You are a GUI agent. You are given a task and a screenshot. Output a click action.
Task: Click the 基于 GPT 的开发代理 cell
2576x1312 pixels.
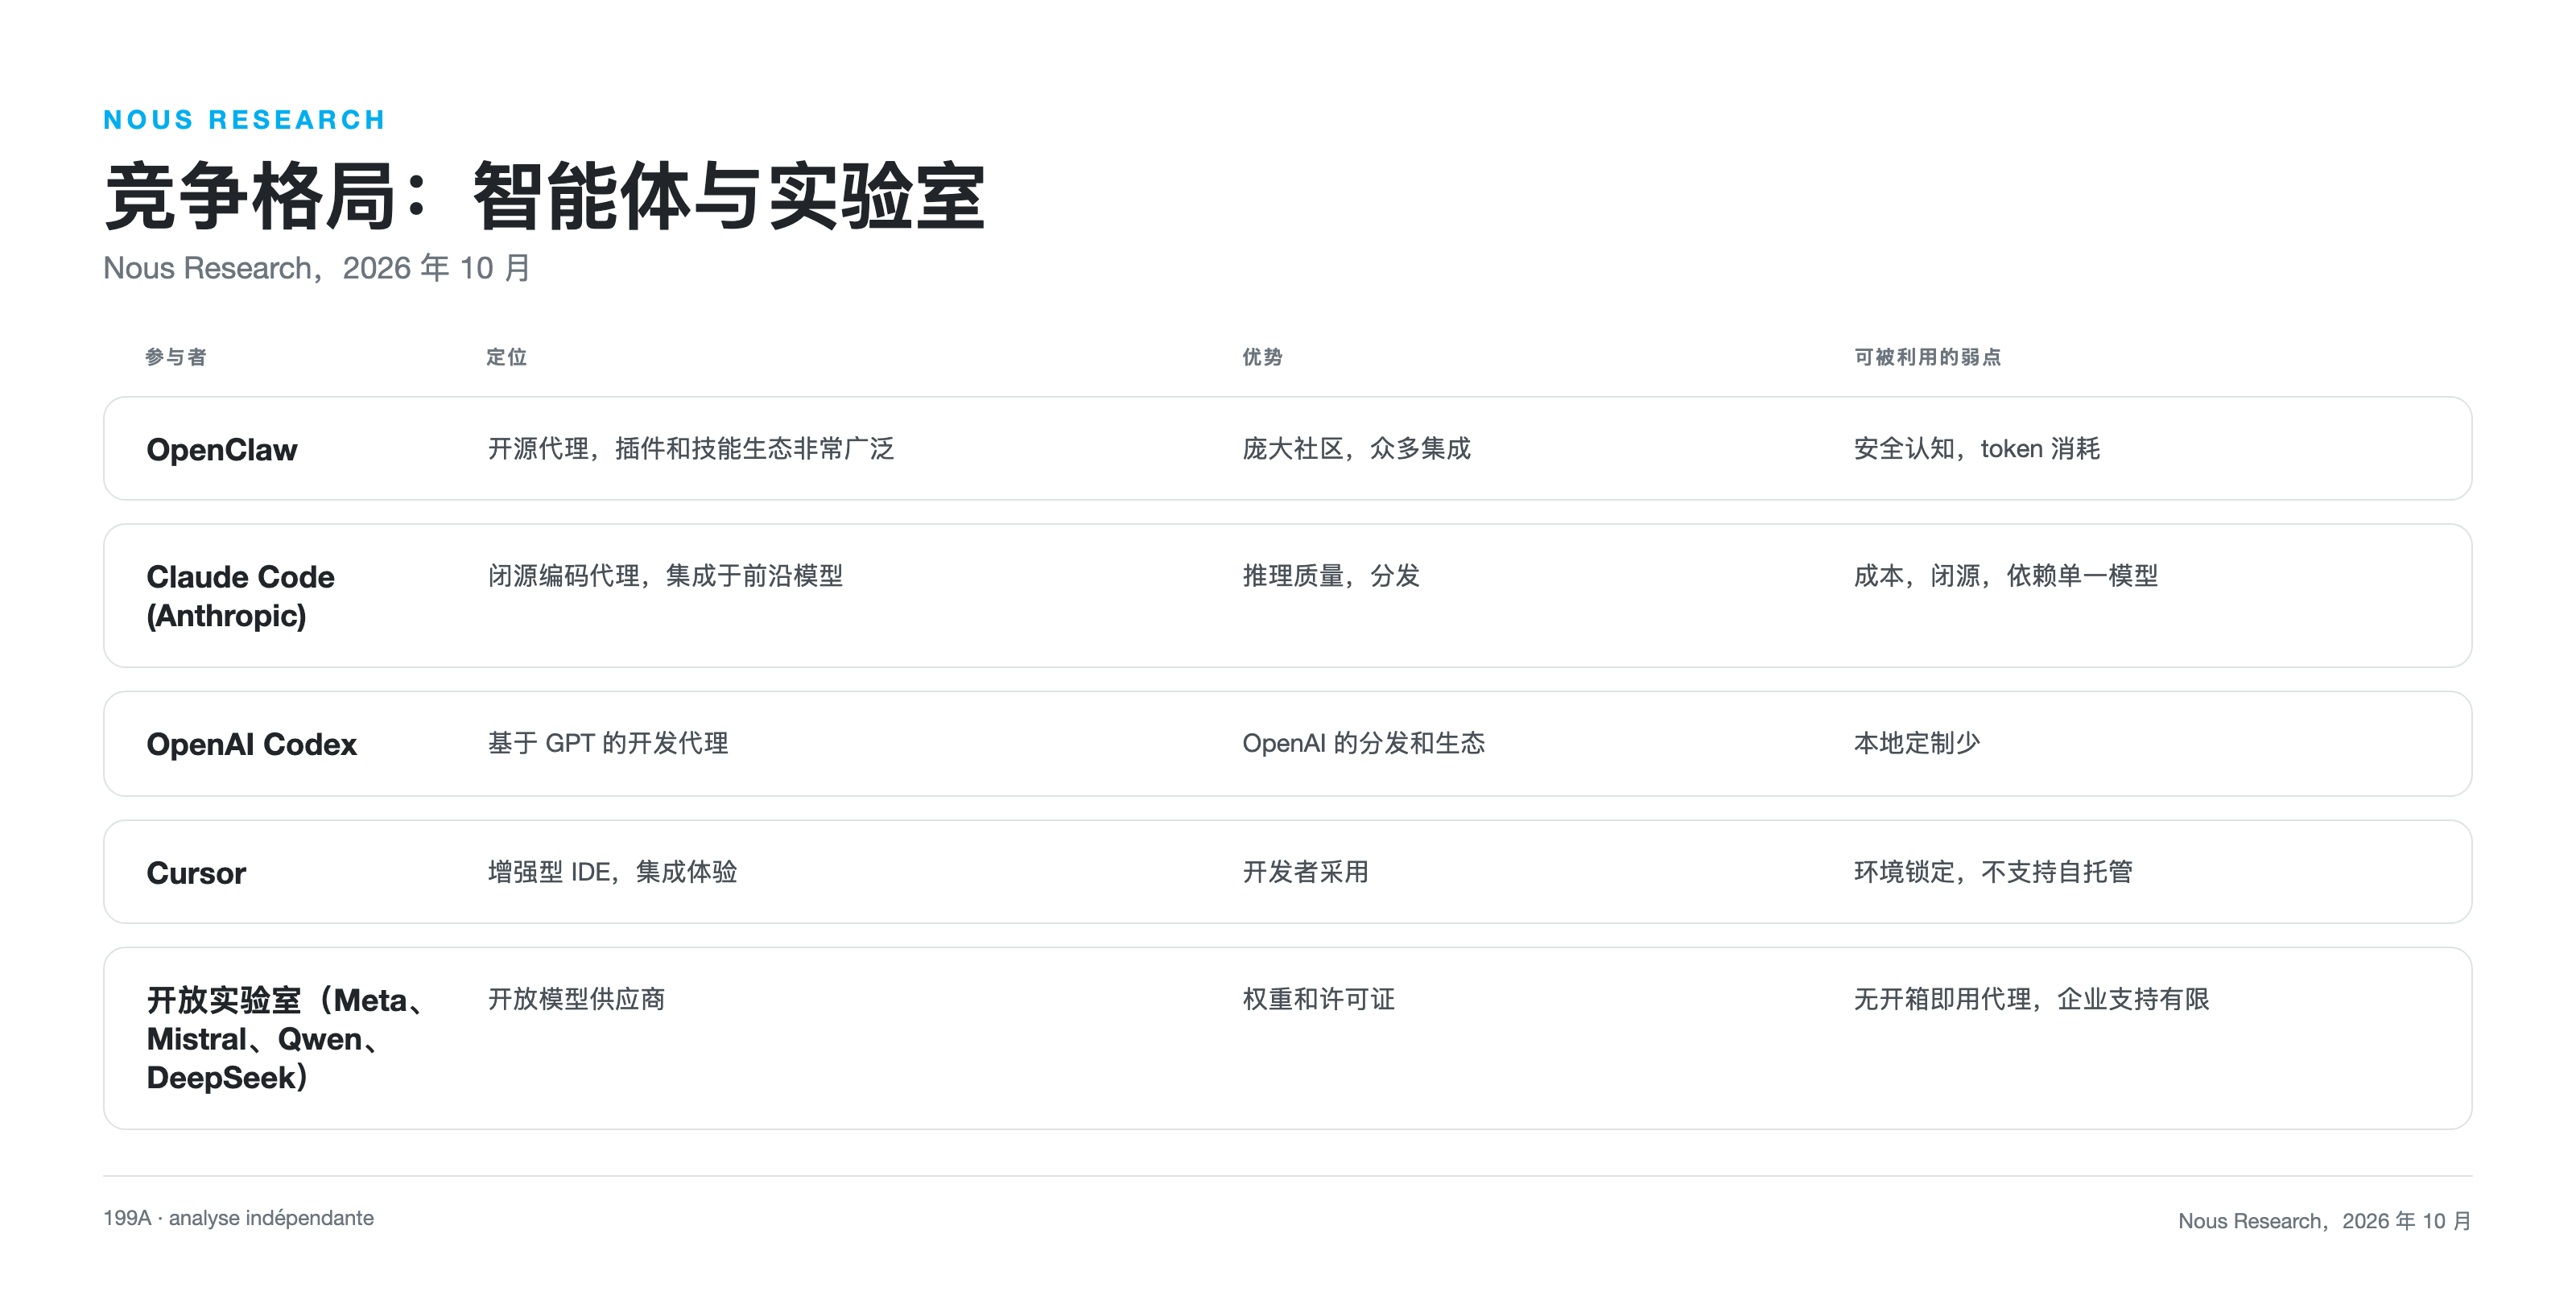[608, 743]
